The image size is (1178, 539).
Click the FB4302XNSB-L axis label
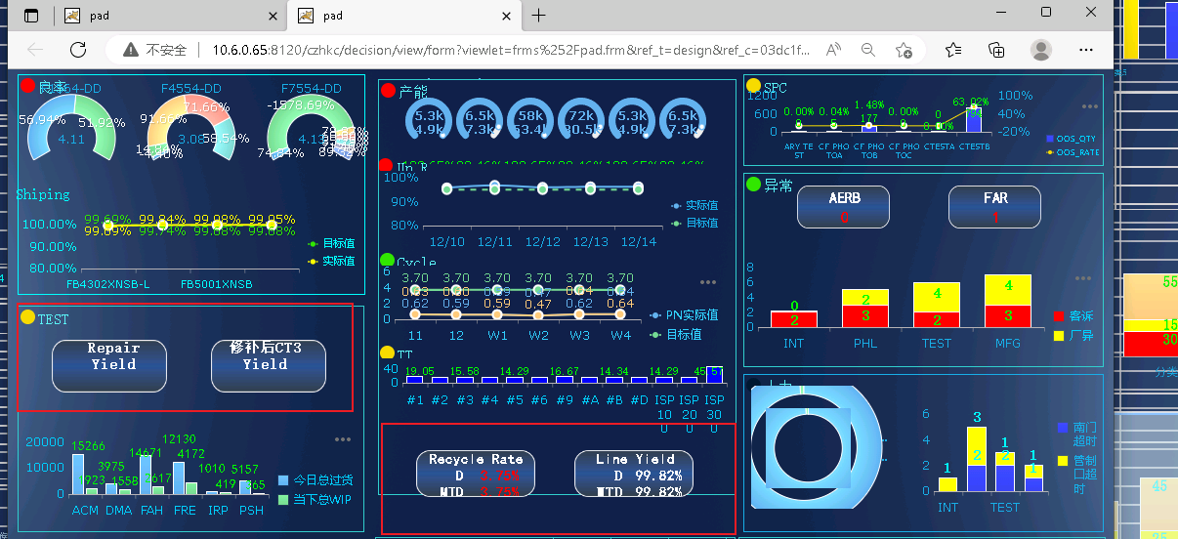tap(108, 284)
